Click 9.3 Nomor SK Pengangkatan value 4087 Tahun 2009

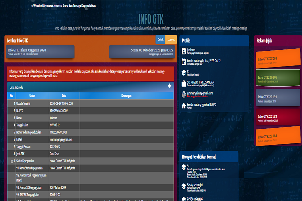tap(58, 188)
